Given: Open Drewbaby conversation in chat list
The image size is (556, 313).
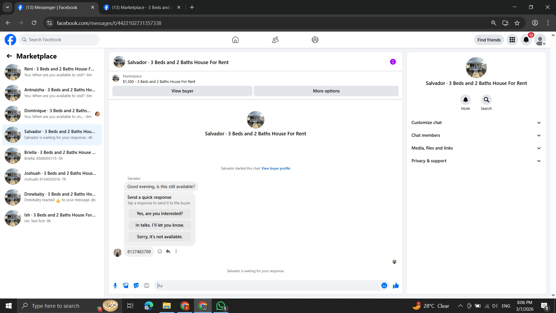Looking at the screenshot, I should (52, 197).
